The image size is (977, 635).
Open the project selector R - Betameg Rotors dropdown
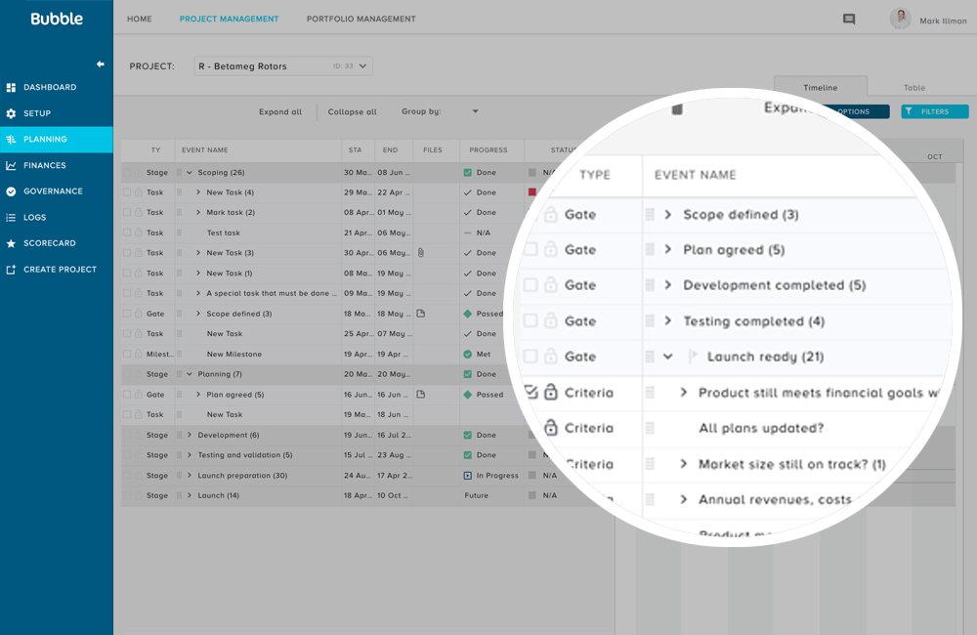tap(283, 66)
